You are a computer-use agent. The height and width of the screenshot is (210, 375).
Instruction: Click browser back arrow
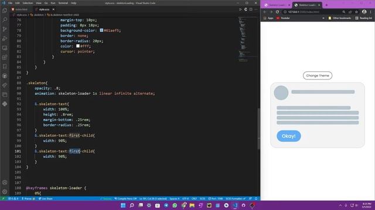point(265,12)
